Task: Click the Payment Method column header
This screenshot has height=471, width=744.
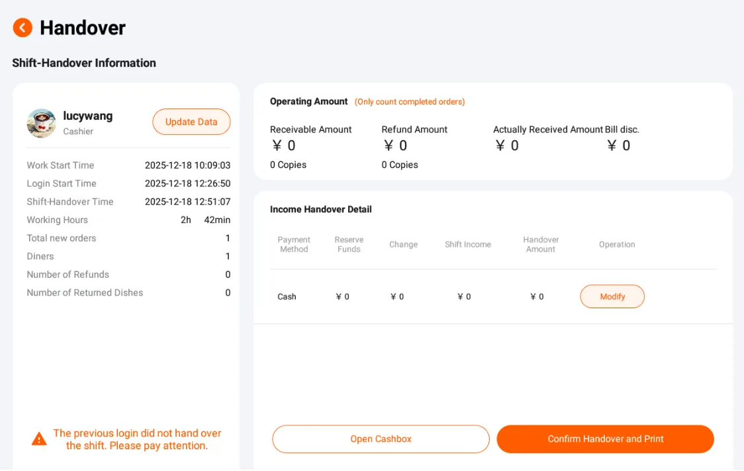Action: (x=294, y=244)
